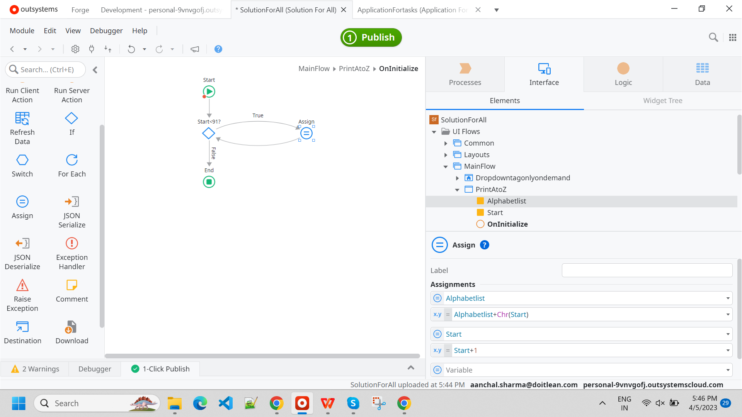Expand the Common UI flow

(446, 143)
